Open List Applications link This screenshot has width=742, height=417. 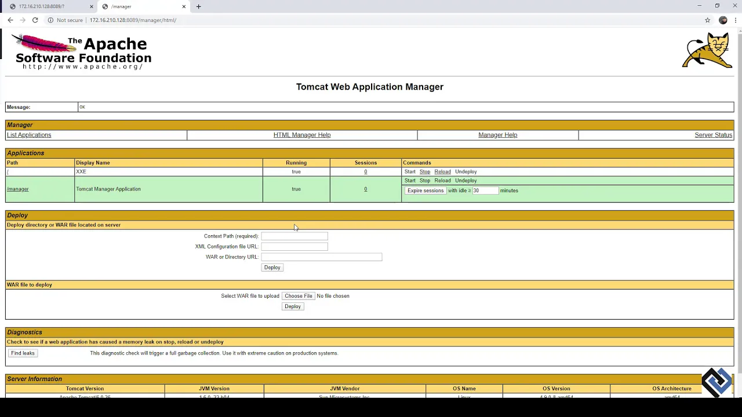click(x=29, y=135)
